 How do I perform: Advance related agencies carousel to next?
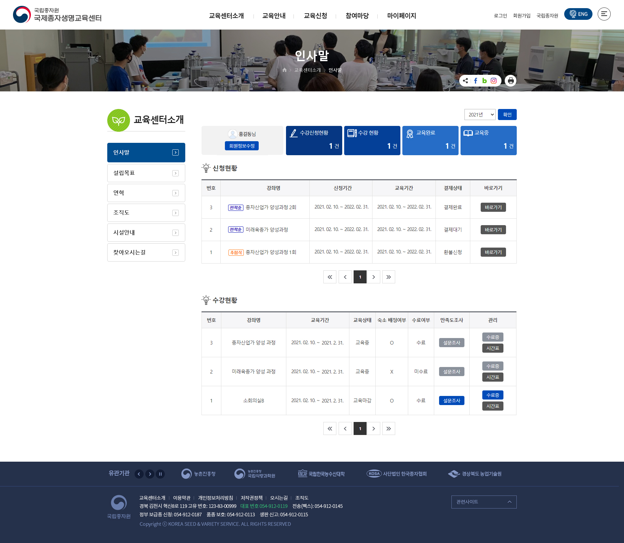click(x=150, y=474)
